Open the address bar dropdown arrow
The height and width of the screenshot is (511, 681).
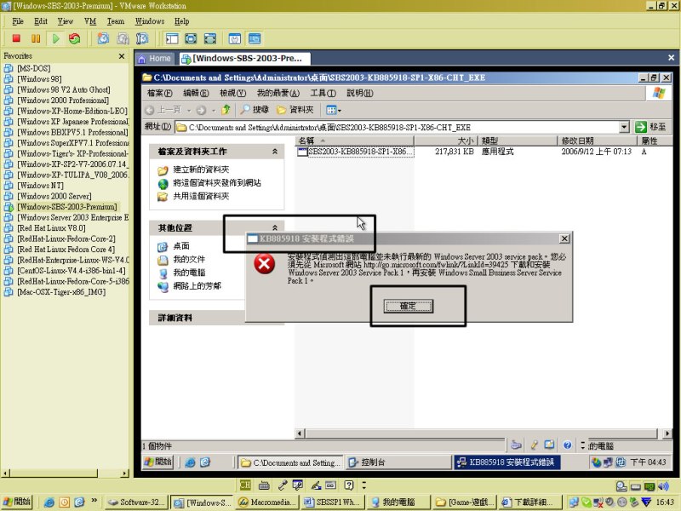pos(624,127)
